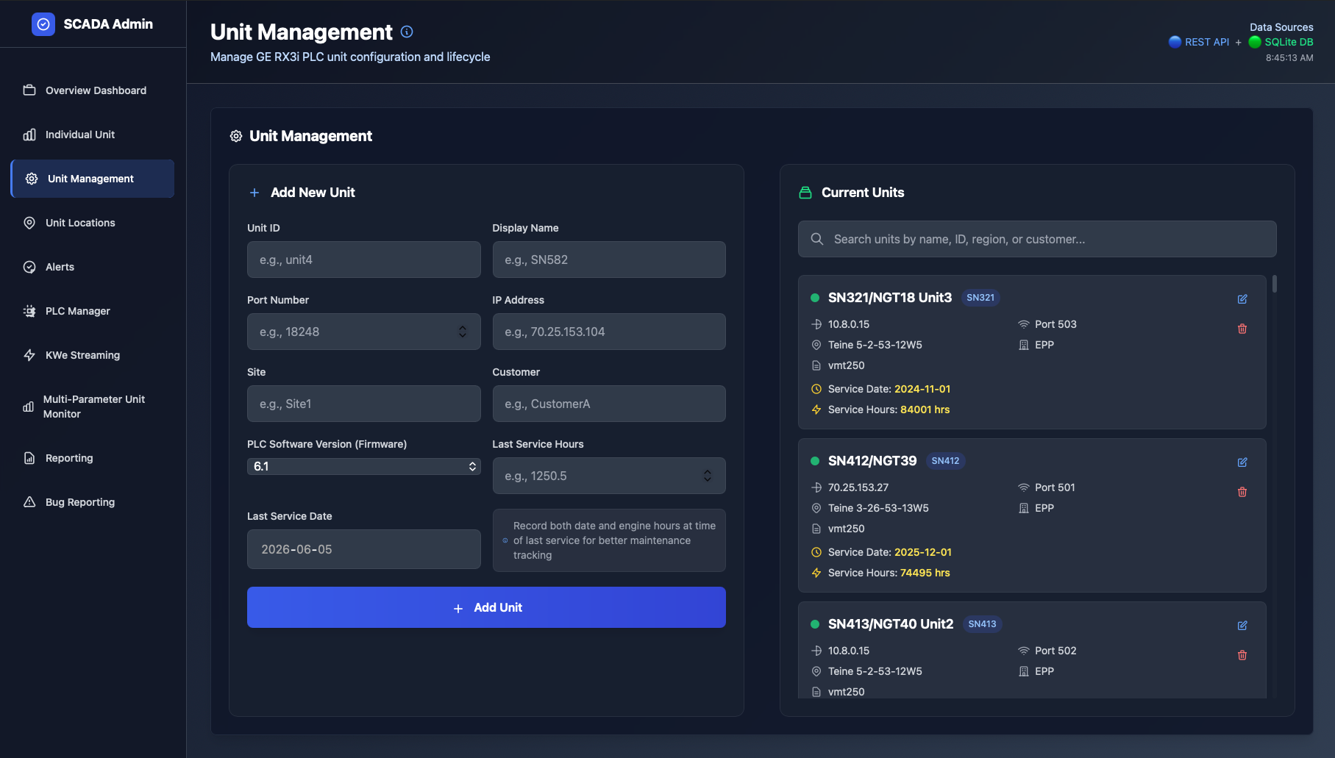The width and height of the screenshot is (1335, 758).
Task: Click the Port Number stepper arrows
Action: click(463, 332)
